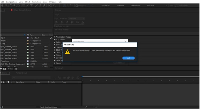Toggle the Snapping checkbox
Viewport: 200px width, 109px height.
click(77, 5)
